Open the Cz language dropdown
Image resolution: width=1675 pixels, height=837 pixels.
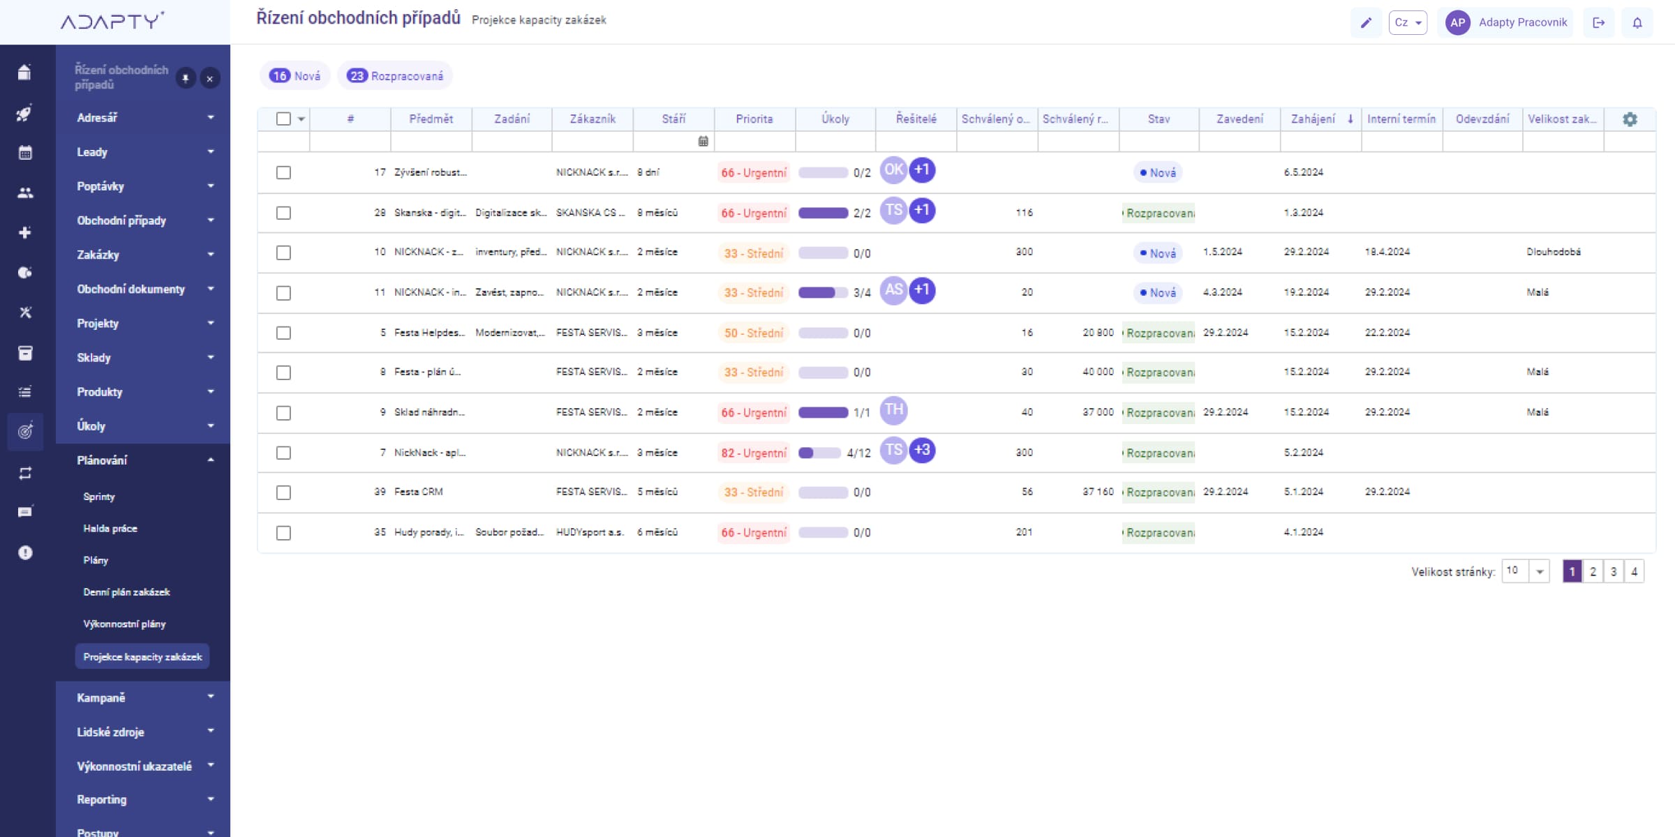pyautogui.click(x=1408, y=23)
